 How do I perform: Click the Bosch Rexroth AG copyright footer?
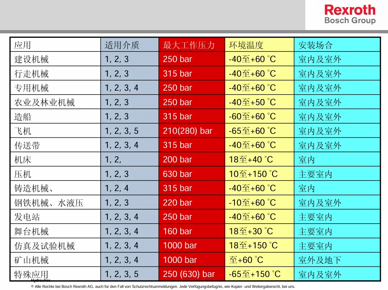point(163,286)
